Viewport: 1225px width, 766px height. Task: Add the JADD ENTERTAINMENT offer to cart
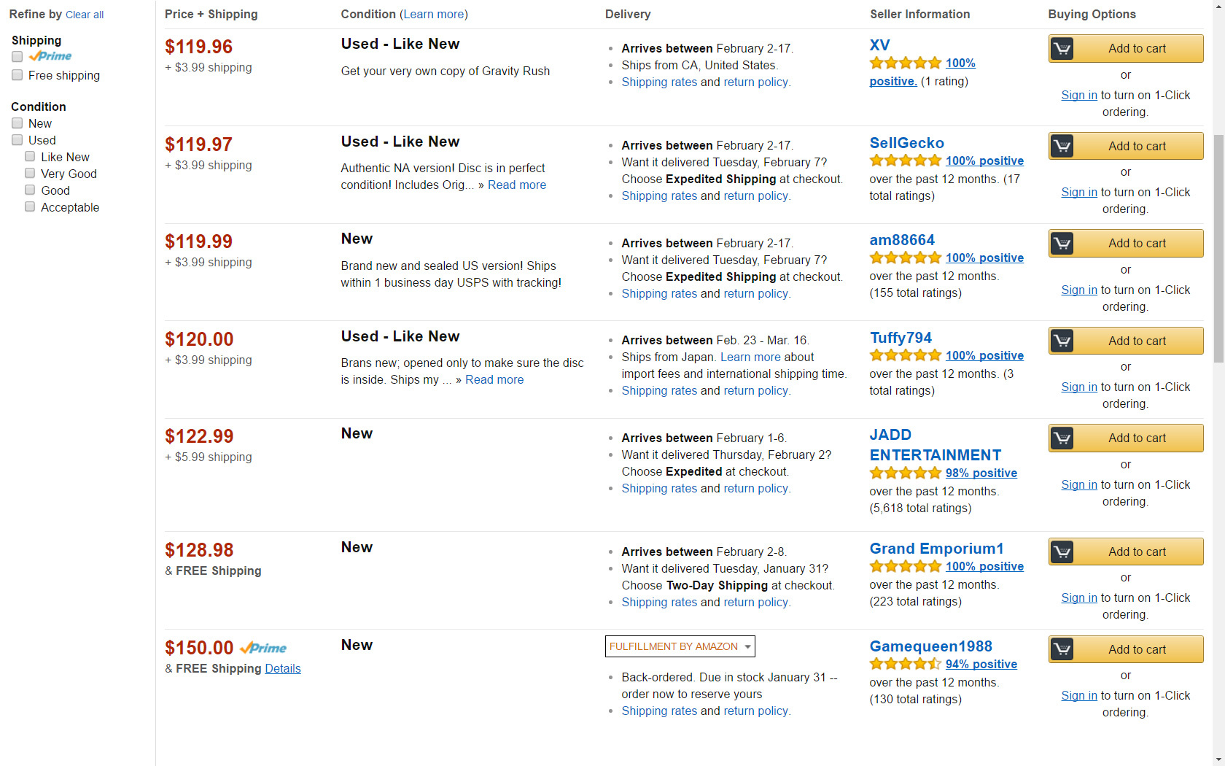click(x=1126, y=438)
